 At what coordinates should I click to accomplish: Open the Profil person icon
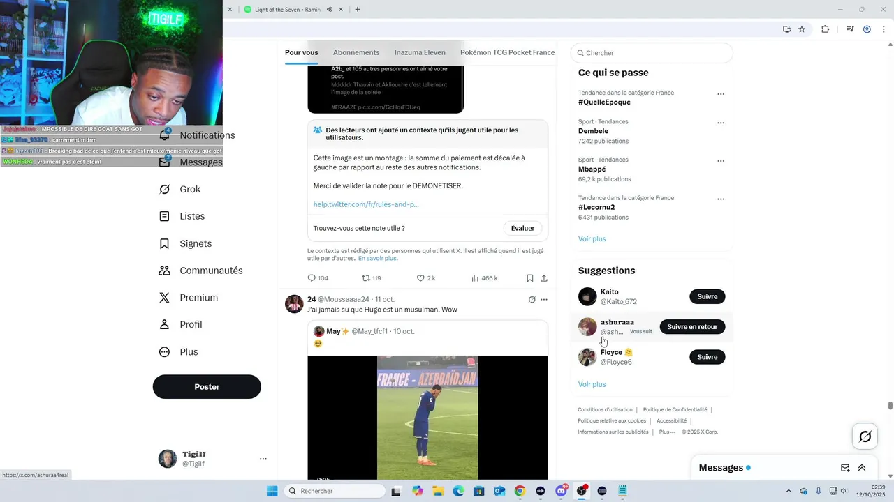pos(165,324)
